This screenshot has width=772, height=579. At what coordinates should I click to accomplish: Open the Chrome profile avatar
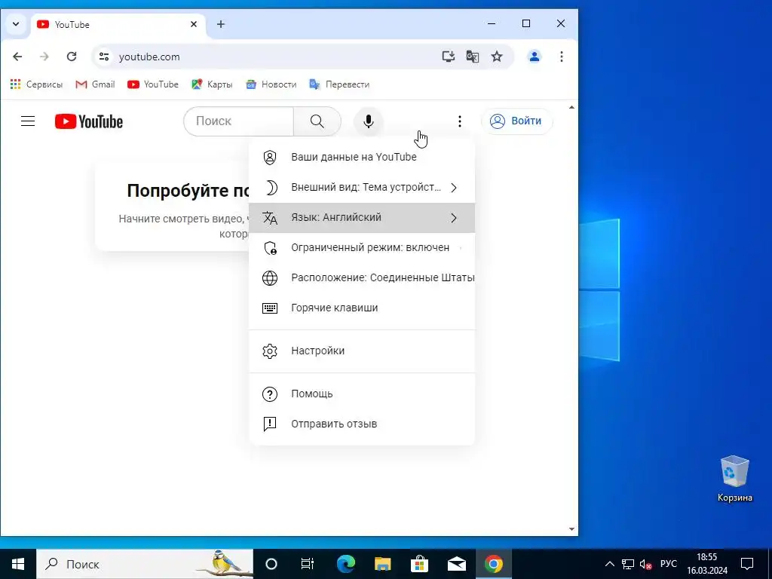click(535, 57)
